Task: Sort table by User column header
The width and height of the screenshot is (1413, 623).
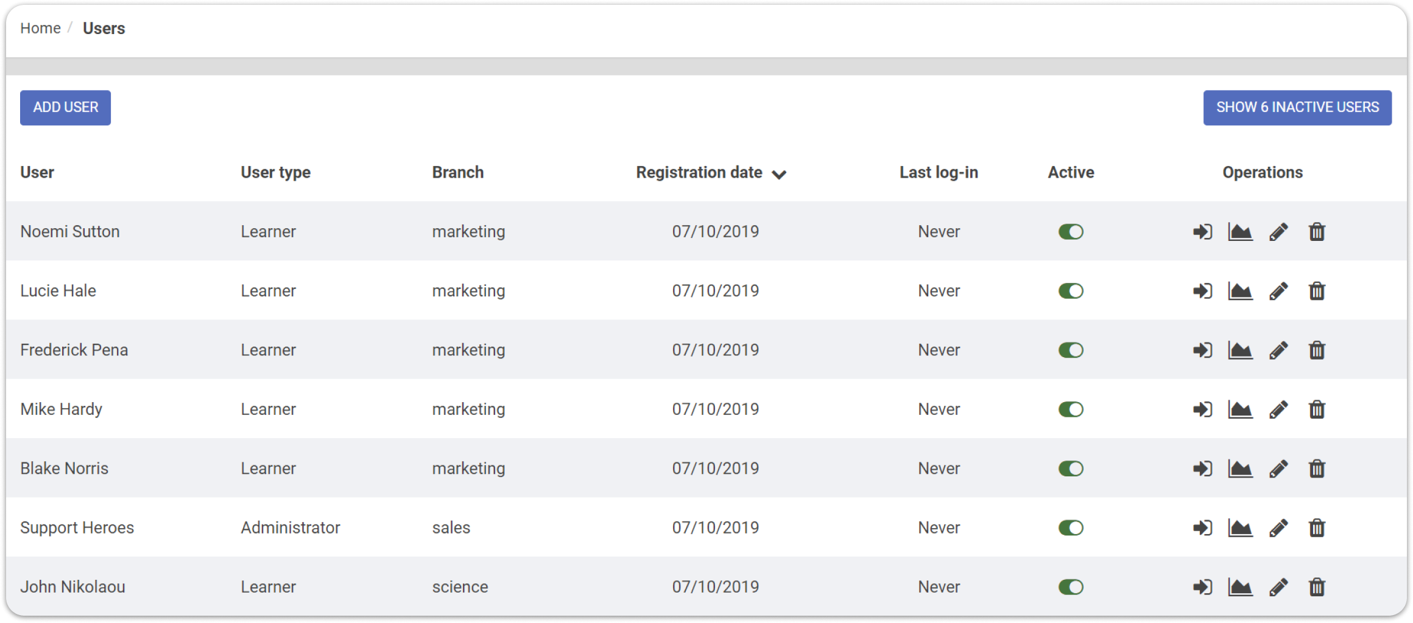Action: coord(37,172)
